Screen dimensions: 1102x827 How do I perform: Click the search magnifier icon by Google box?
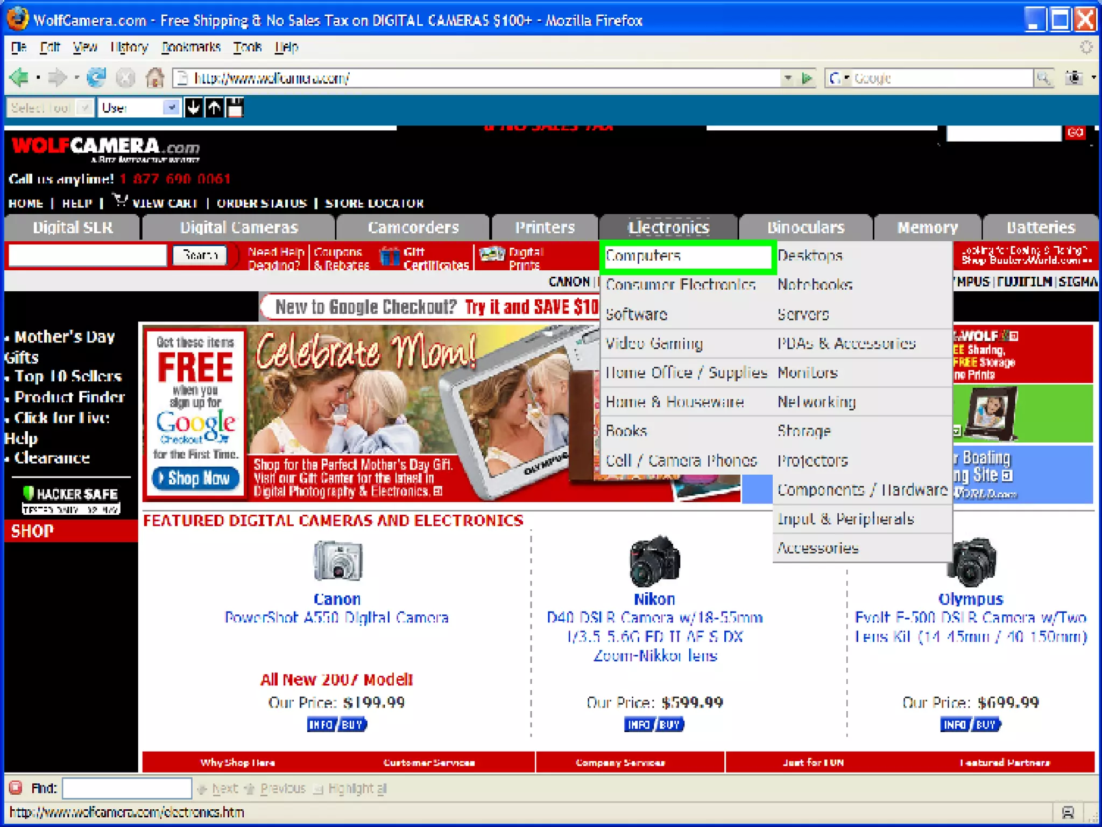point(1043,78)
